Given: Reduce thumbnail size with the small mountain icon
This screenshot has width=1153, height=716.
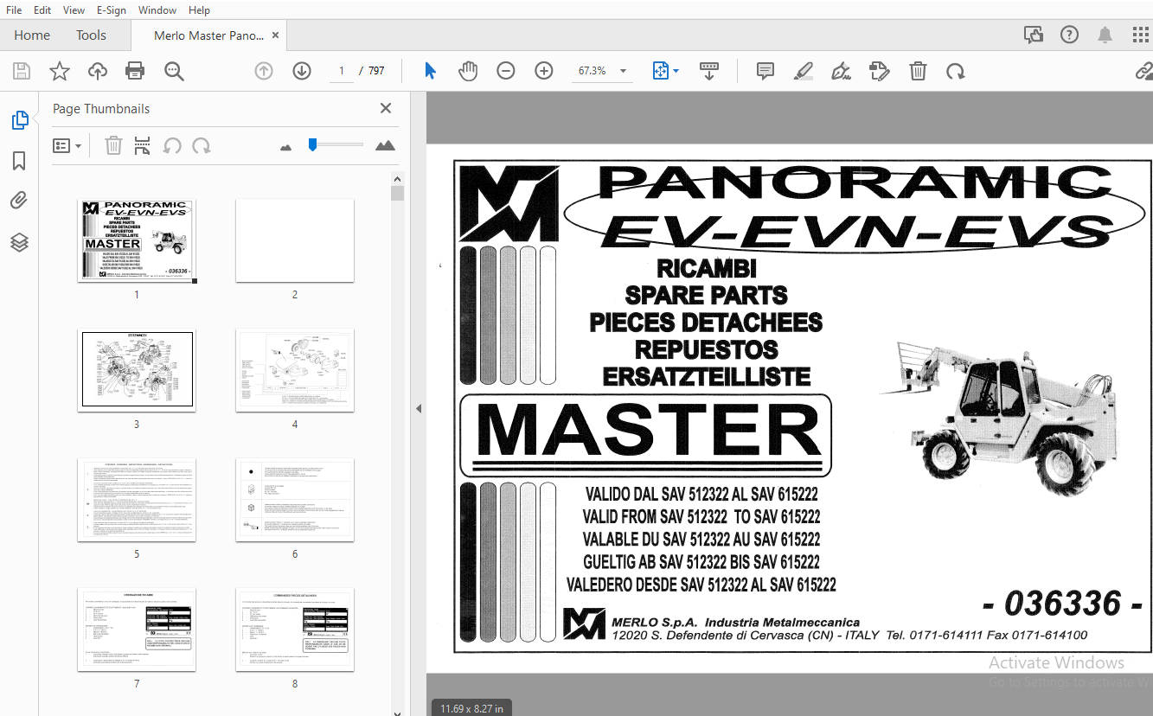Looking at the screenshot, I should (286, 147).
